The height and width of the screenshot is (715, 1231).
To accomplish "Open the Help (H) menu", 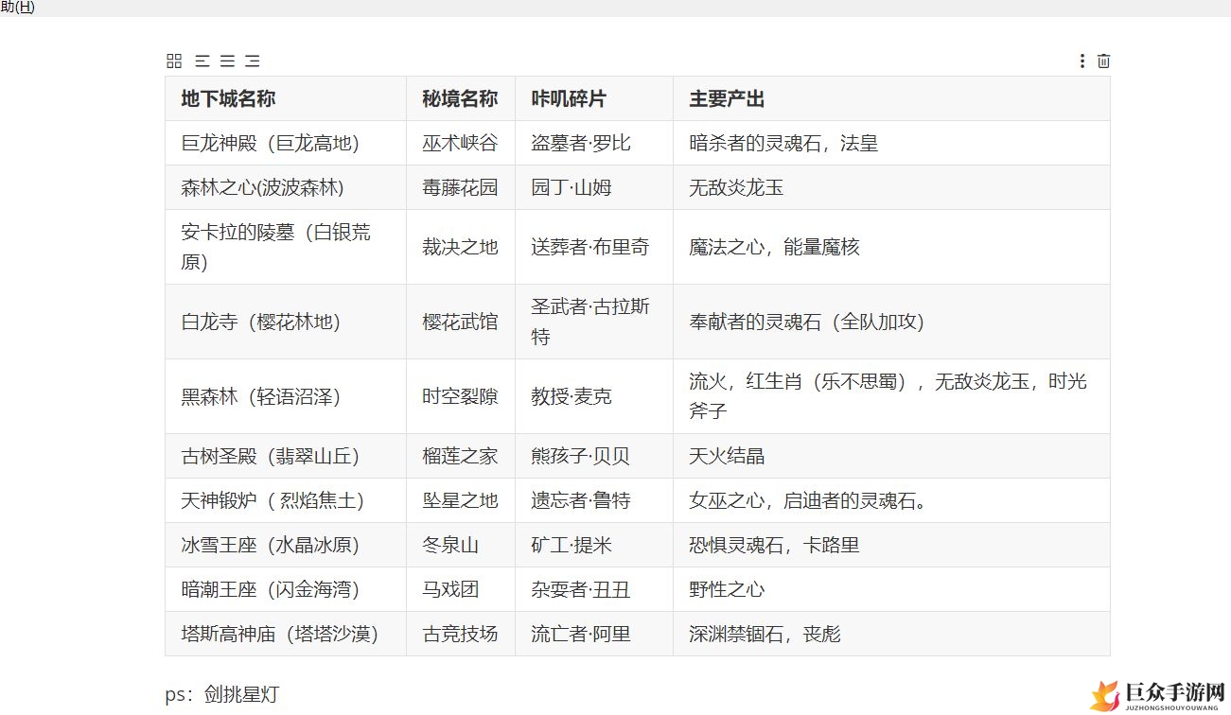I will (x=17, y=8).
